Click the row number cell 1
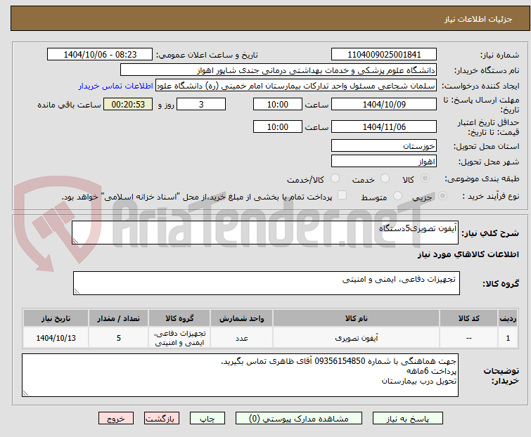 click(508, 337)
